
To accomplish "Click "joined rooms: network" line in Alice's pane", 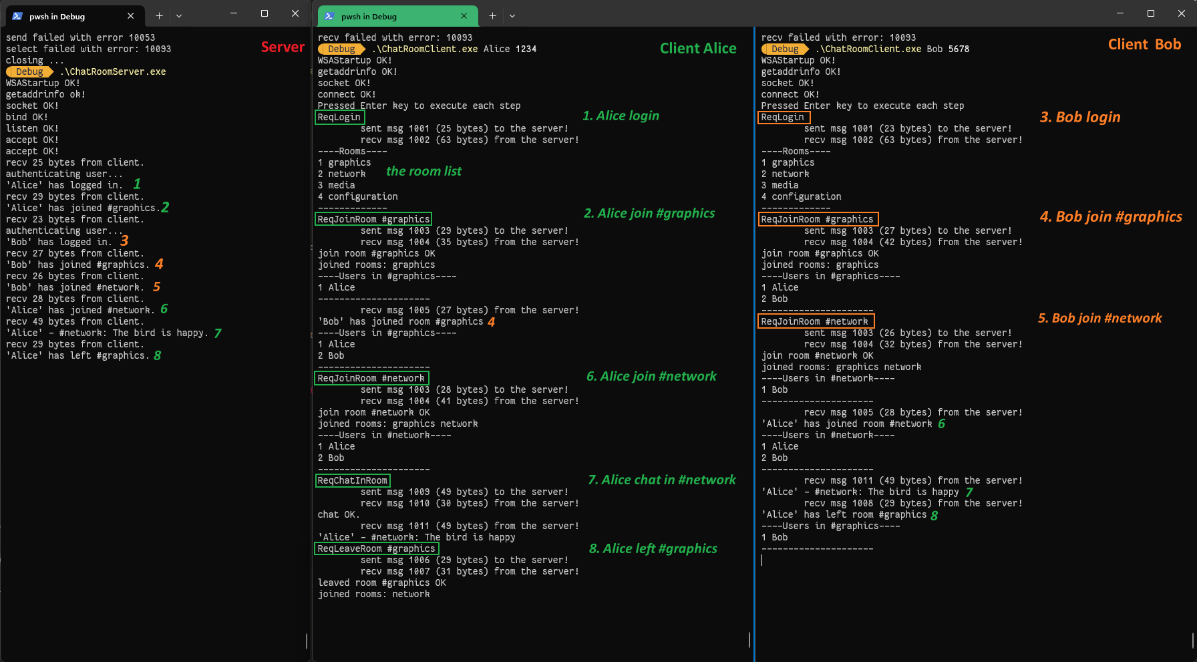I will [x=373, y=594].
